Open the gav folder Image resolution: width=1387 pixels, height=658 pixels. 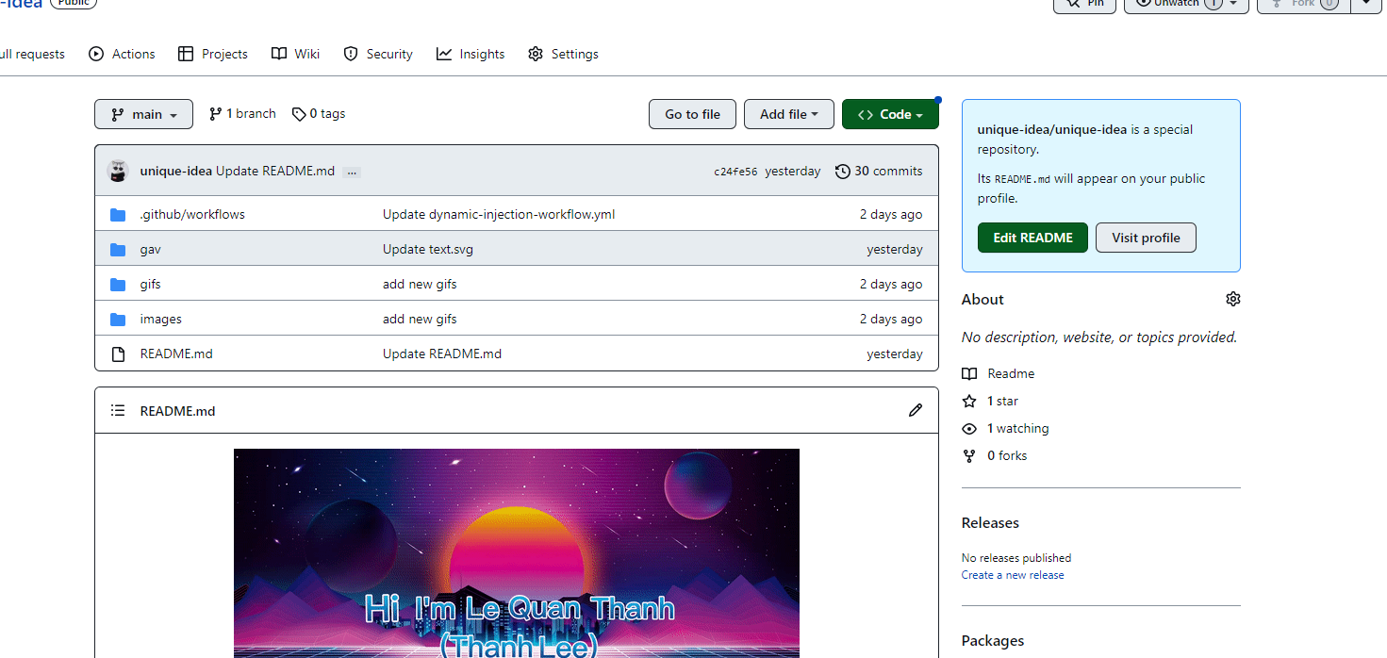coord(151,249)
